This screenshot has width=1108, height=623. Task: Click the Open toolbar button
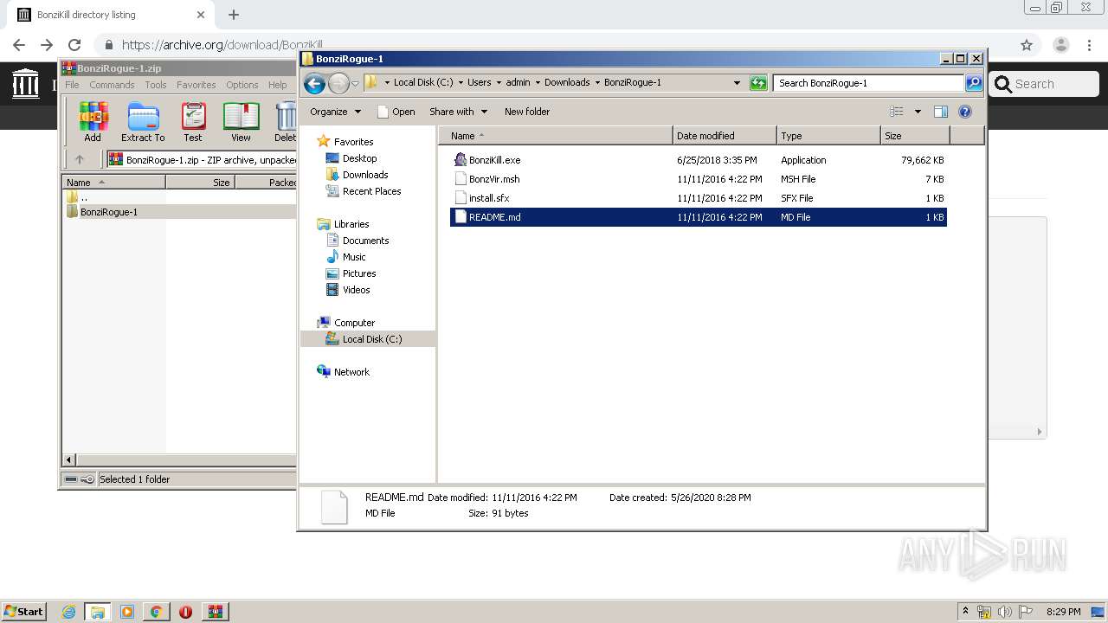396,112
